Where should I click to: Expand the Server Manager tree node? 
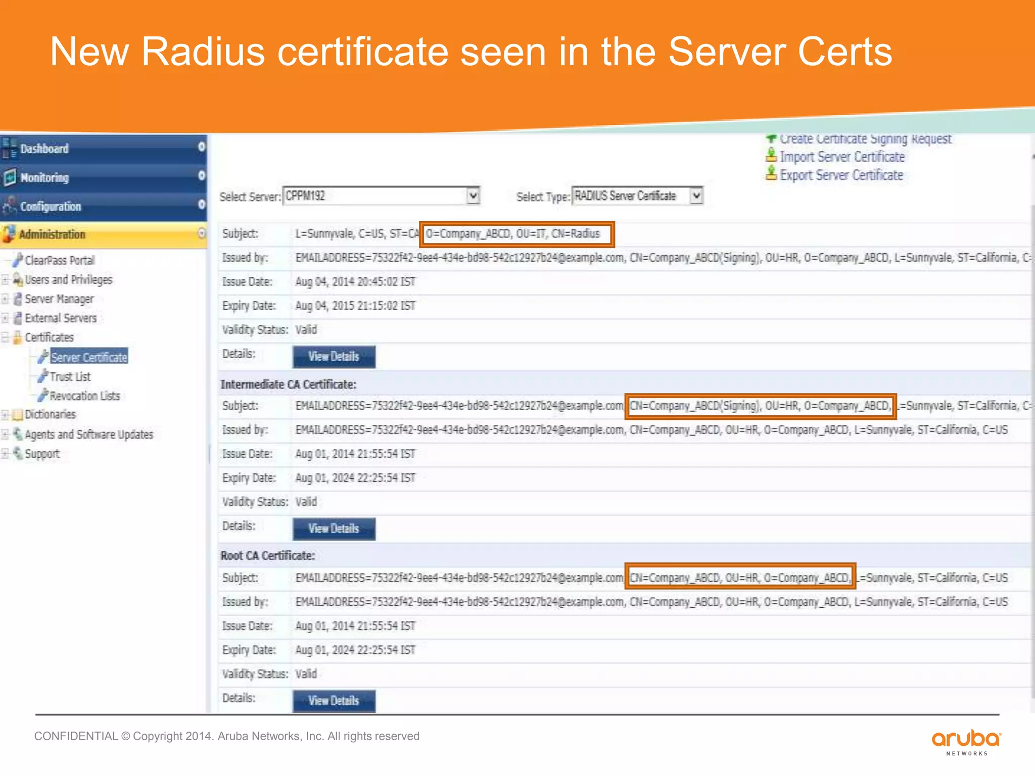[x=5, y=299]
